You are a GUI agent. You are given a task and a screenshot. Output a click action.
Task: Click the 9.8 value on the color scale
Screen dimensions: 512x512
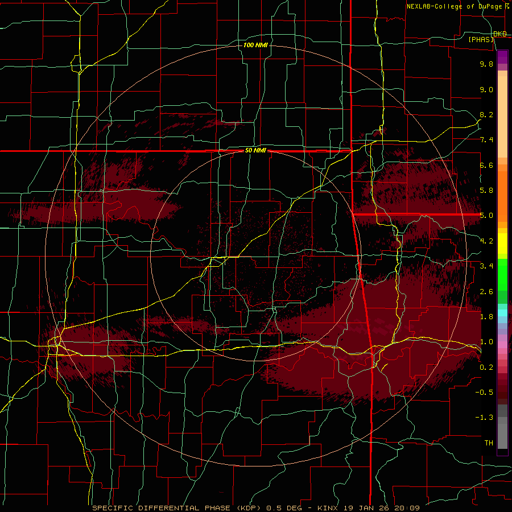(x=486, y=64)
